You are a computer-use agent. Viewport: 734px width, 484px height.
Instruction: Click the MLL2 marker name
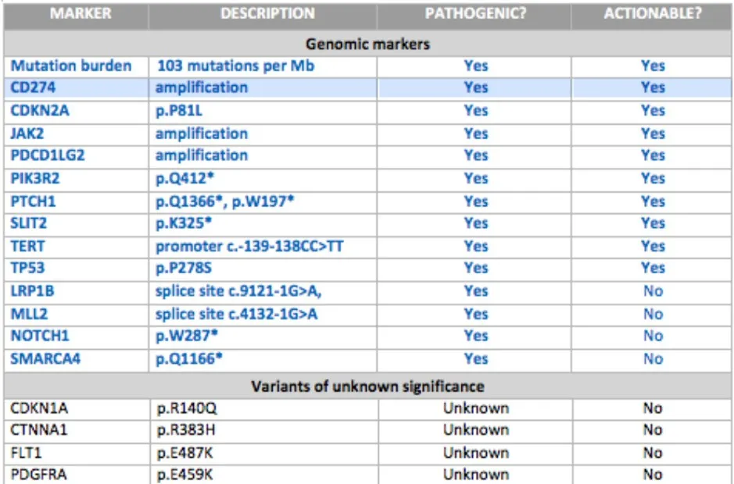(29, 314)
